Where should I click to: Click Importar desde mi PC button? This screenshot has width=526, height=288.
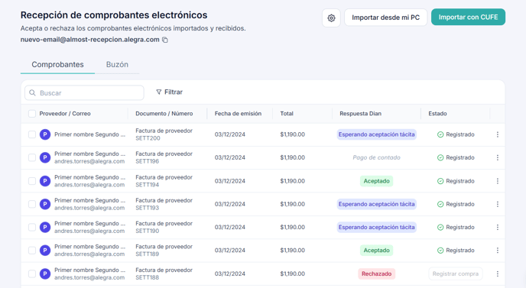[x=386, y=18]
